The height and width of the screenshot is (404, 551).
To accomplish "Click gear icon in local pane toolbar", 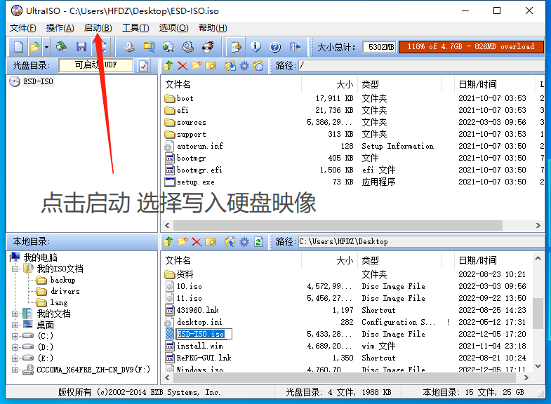I will click(244, 242).
